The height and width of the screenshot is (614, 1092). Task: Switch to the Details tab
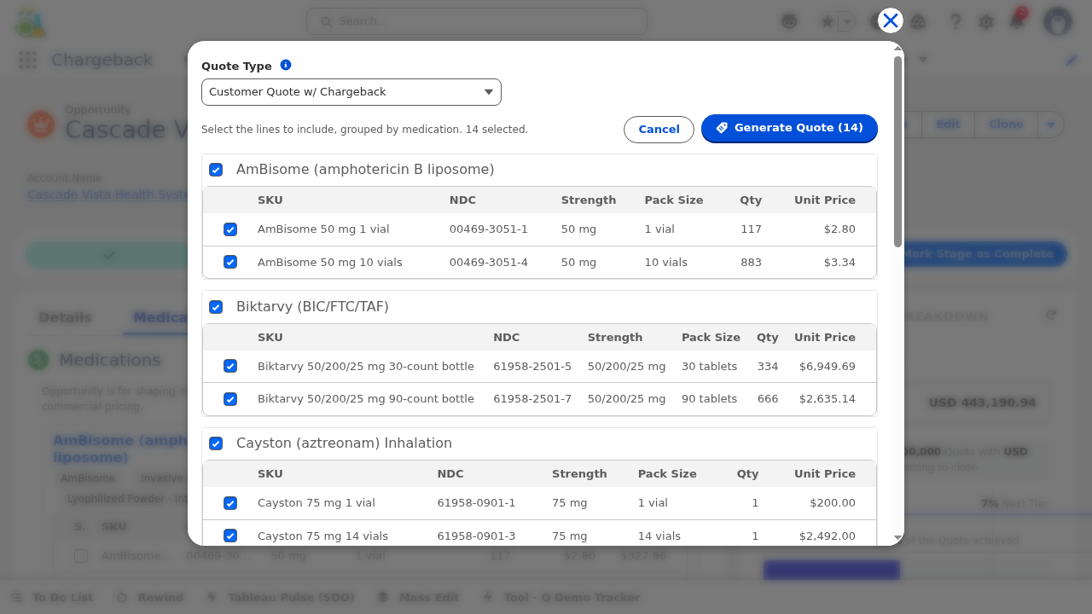65,317
